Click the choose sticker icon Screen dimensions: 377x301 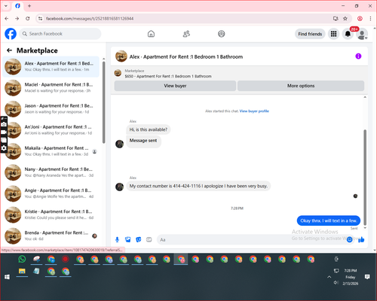139,239
